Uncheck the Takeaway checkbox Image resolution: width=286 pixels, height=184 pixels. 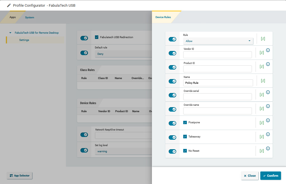point(185,137)
